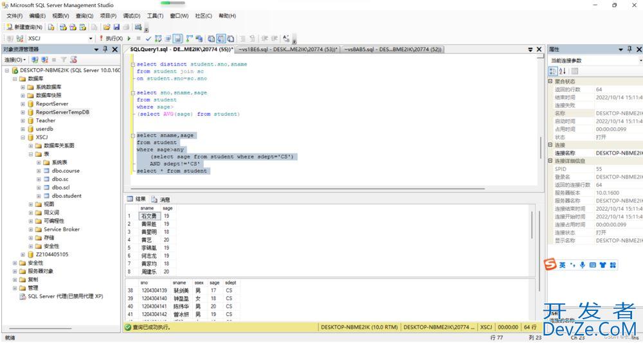Click the green debug play arrow

(129, 39)
